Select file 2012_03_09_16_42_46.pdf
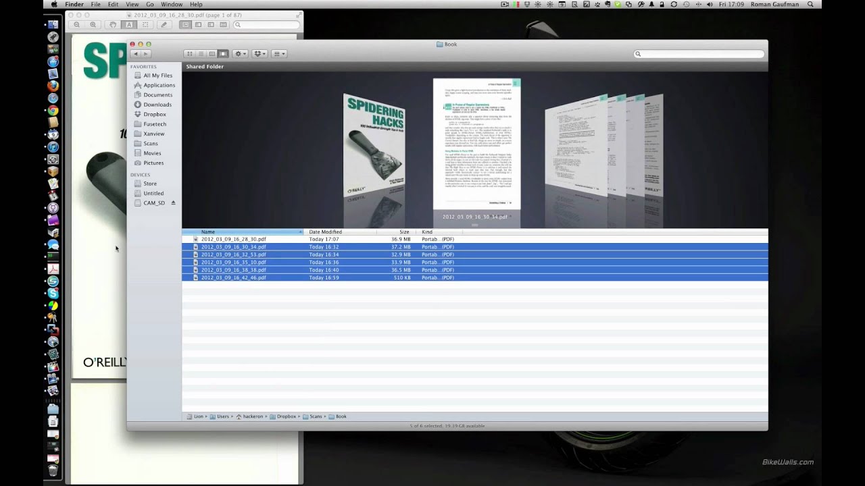 (474, 277)
